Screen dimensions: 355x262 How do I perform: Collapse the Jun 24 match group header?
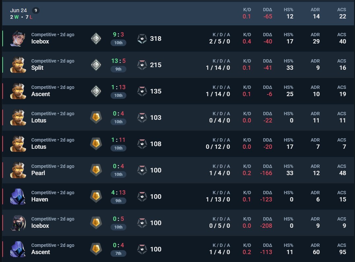(178, 13)
